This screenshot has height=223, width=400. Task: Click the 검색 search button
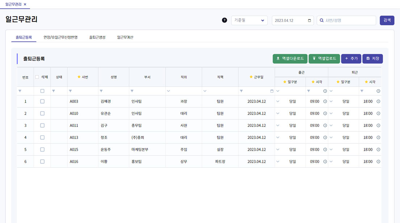click(387, 20)
